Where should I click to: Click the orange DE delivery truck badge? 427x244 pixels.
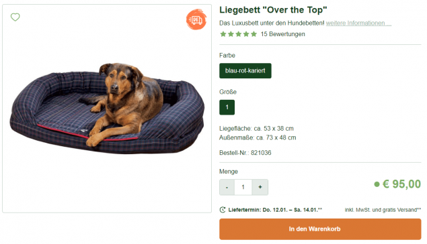point(196,19)
